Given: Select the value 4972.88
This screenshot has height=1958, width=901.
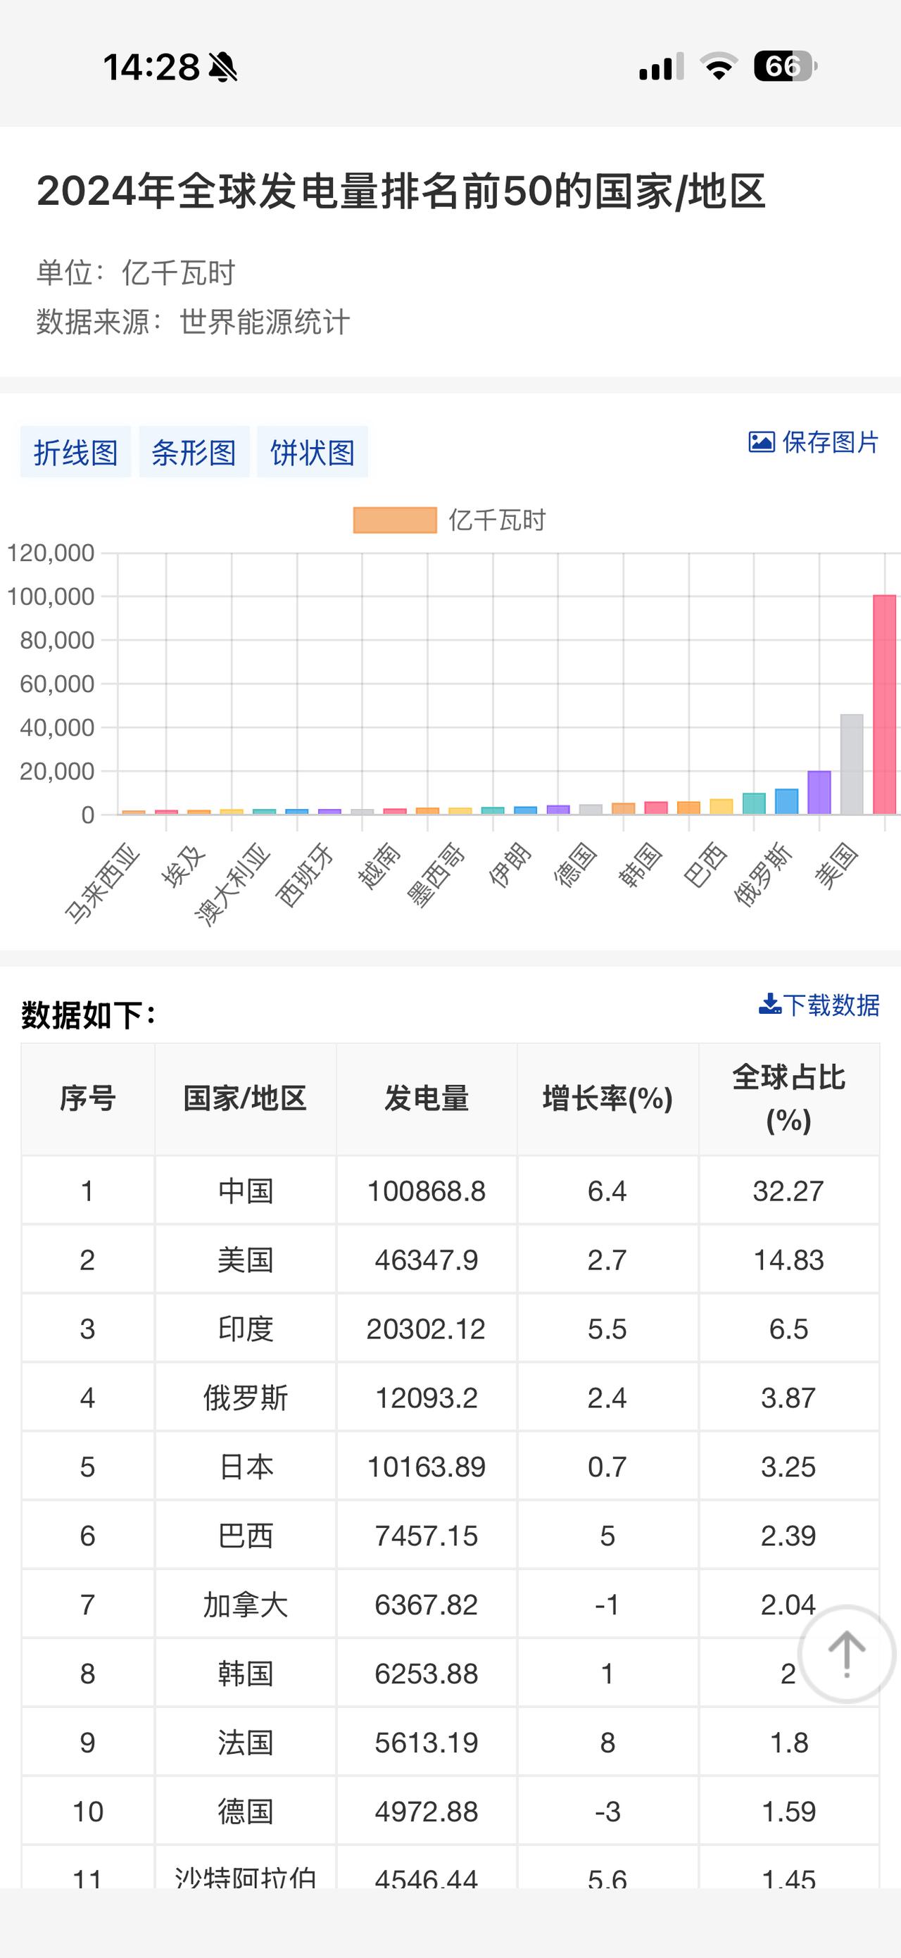Looking at the screenshot, I should (x=427, y=1812).
